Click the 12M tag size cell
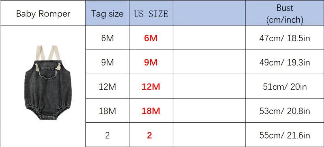 click(107, 86)
